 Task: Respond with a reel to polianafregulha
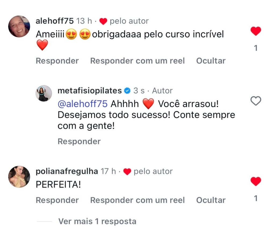(x=137, y=200)
